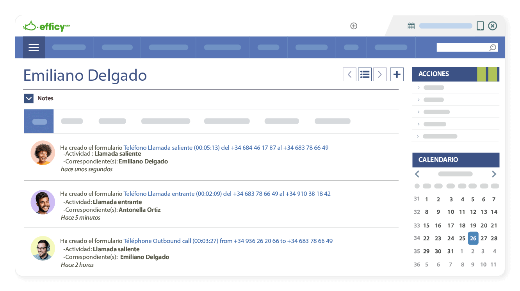The width and height of the screenshot is (520, 291).
Task: Click the search magnifier icon
Action: (x=492, y=47)
